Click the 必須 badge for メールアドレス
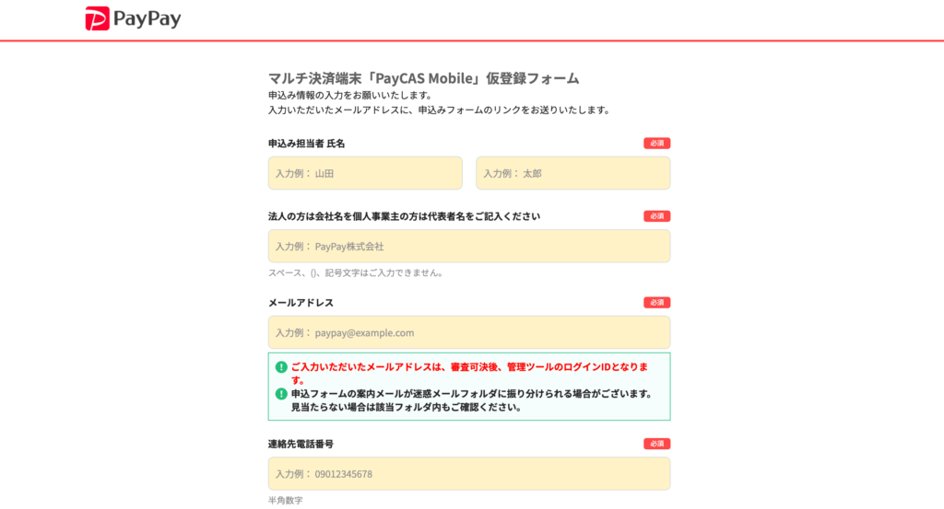 click(x=656, y=303)
